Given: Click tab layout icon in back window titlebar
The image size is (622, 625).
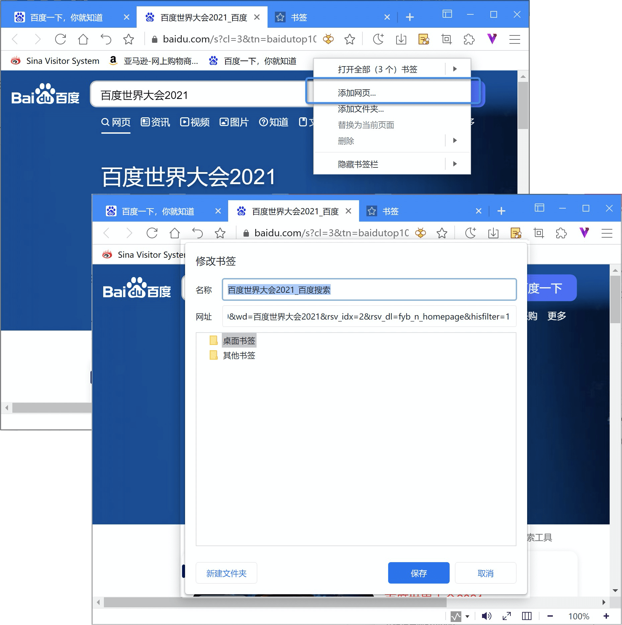Looking at the screenshot, I should tap(447, 14).
